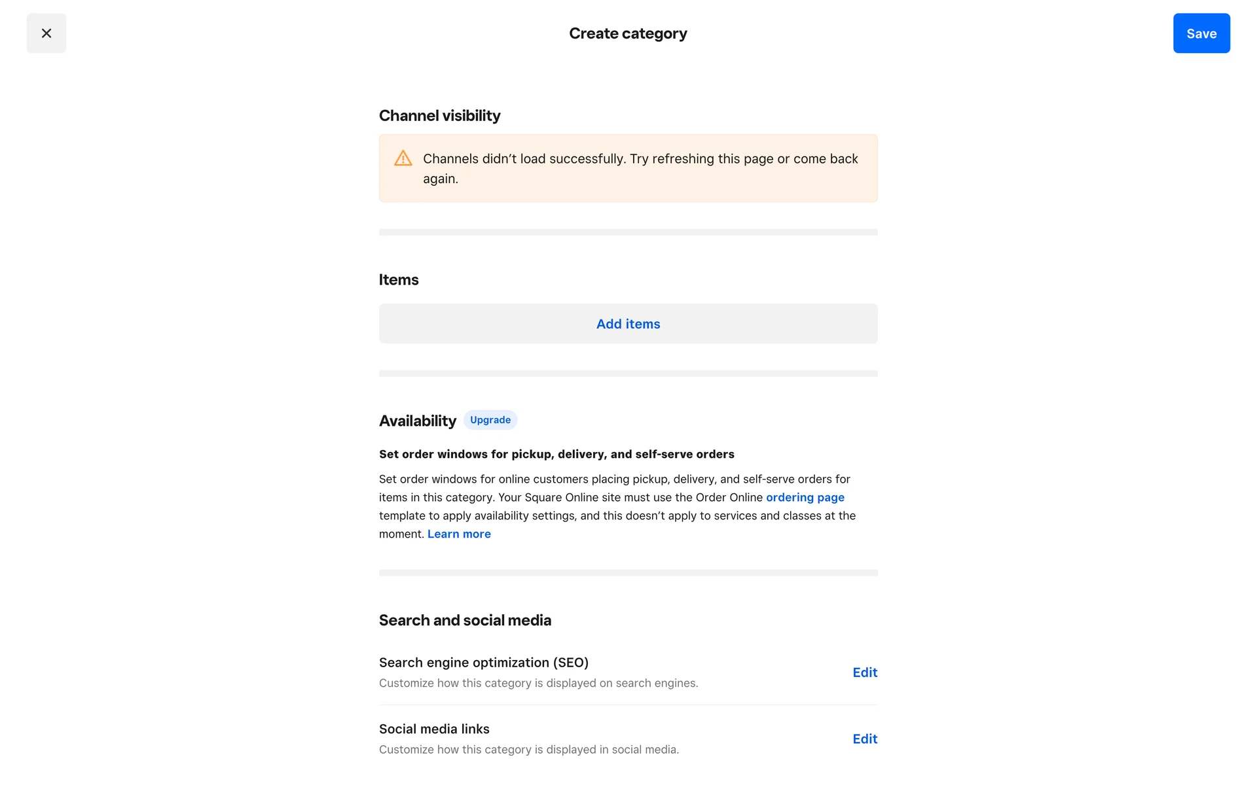
Task: Click the Search and social media heading
Action: tap(465, 620)
